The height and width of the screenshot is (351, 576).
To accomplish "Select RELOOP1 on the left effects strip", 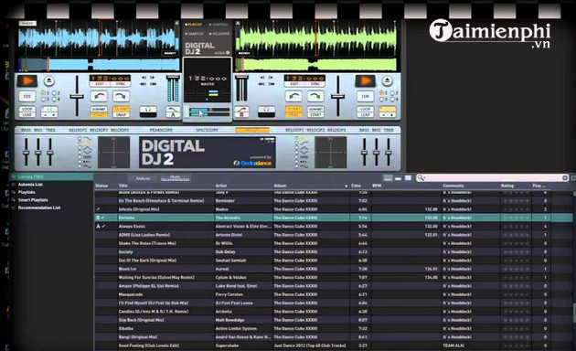I will point(78,130).
